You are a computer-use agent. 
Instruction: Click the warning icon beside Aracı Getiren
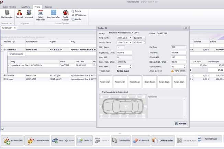172,71
